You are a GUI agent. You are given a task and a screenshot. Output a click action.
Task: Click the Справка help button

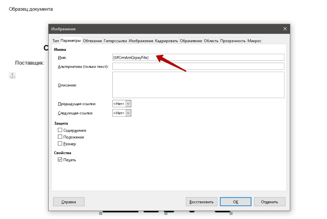69,202
